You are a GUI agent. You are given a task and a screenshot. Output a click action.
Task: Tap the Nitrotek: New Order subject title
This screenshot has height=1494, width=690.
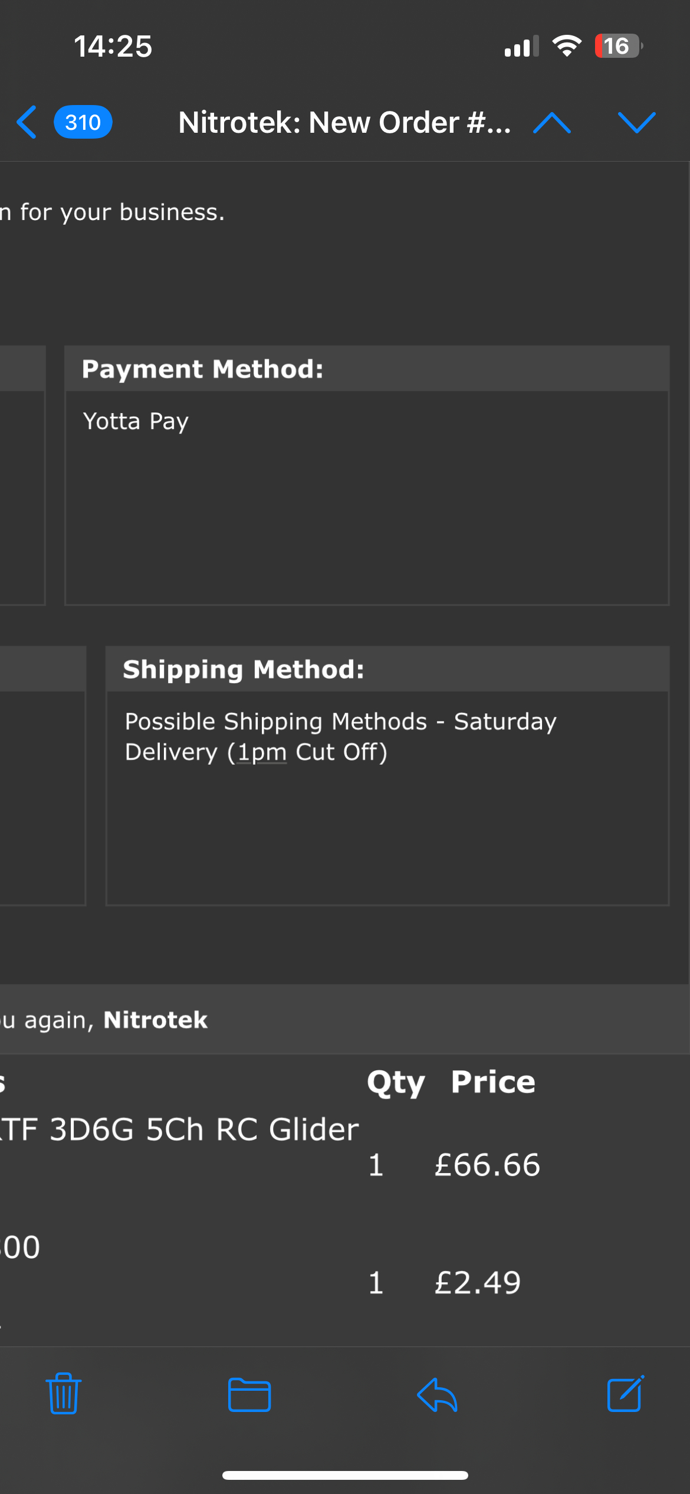[344, 123]
